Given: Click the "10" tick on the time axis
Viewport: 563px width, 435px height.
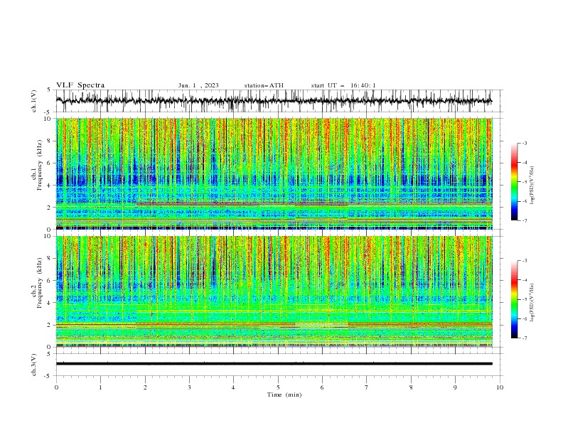Looking at the screenshot, I should pyautogui.click(x=500, y=387).
